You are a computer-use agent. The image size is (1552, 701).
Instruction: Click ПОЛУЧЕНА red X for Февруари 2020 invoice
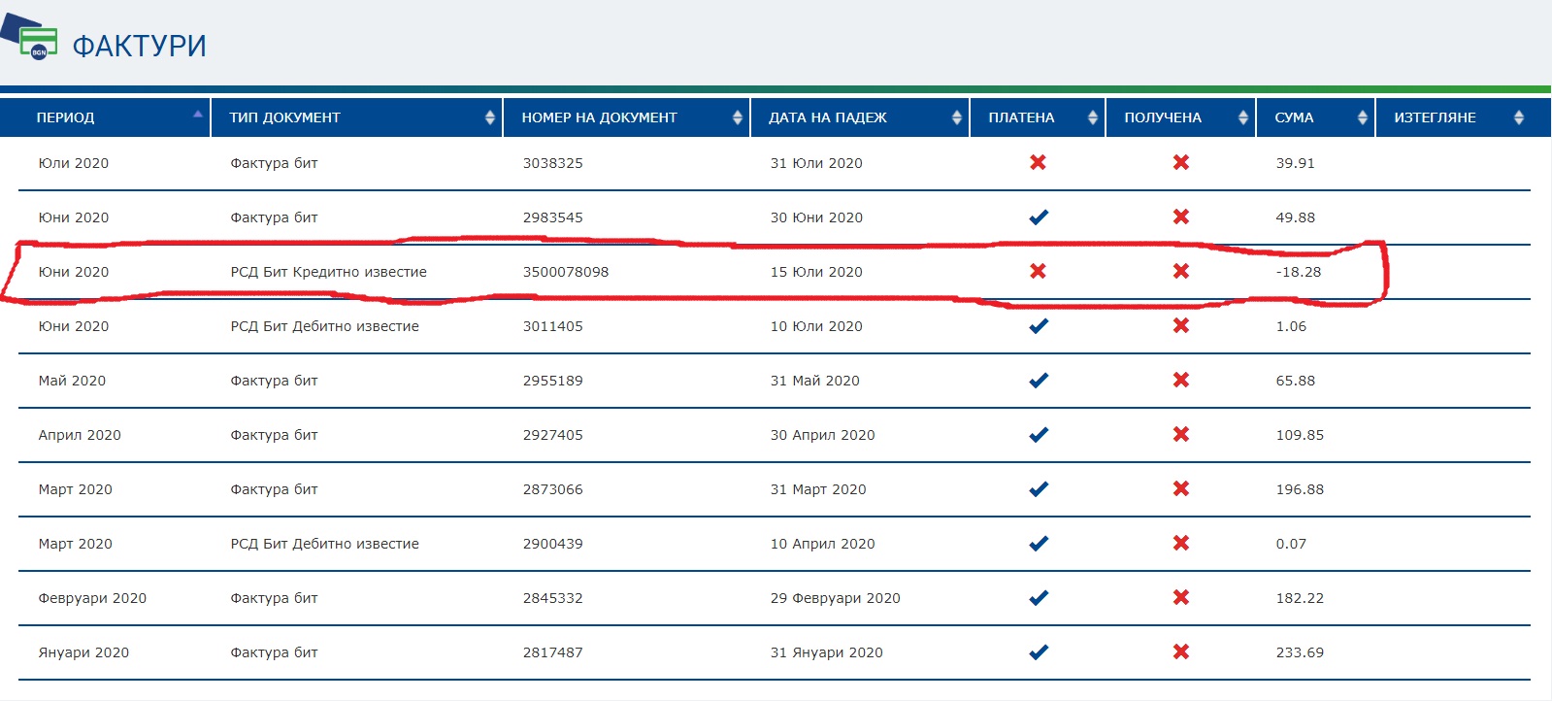1180,597
